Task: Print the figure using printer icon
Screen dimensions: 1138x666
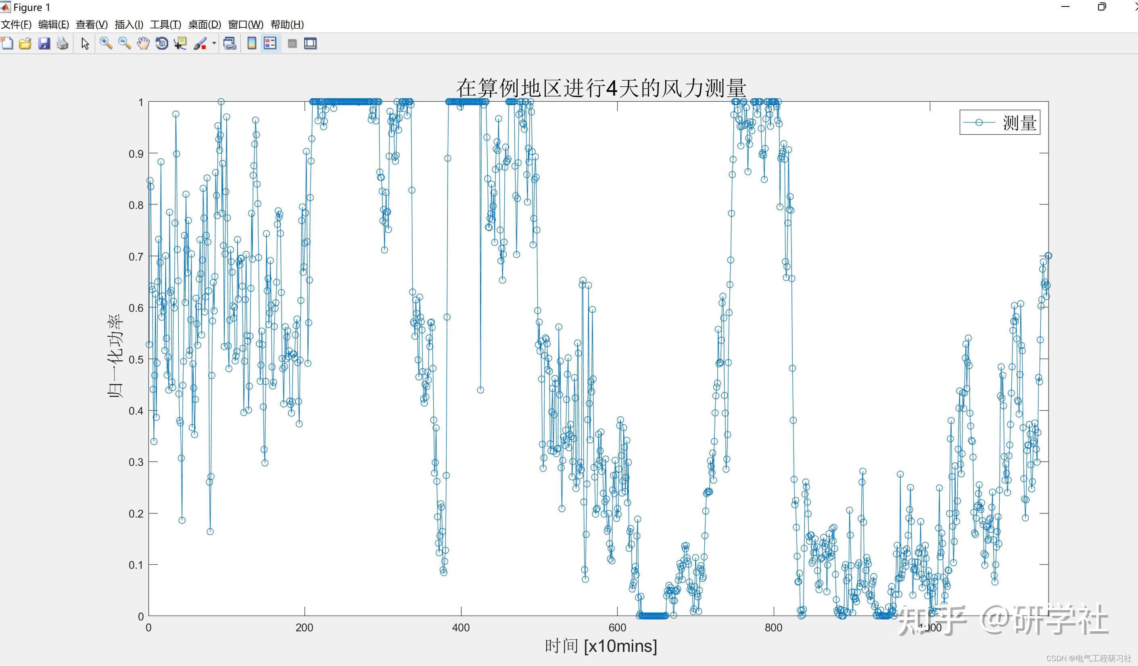Action: click(62, 43)
